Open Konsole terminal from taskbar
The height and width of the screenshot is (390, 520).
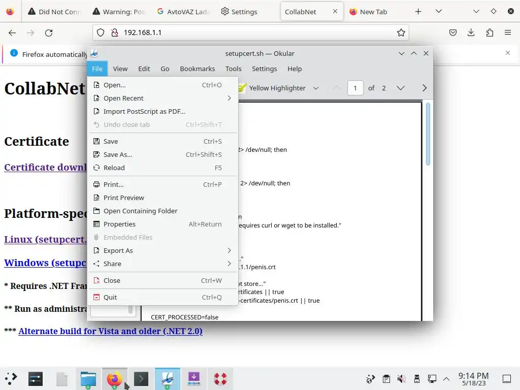[x=141, y=379]
